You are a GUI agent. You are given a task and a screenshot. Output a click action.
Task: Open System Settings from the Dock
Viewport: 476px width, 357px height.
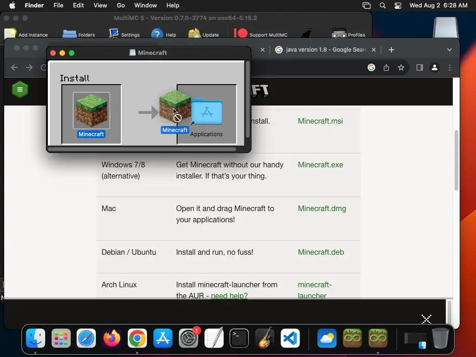[x=189, y=338]
